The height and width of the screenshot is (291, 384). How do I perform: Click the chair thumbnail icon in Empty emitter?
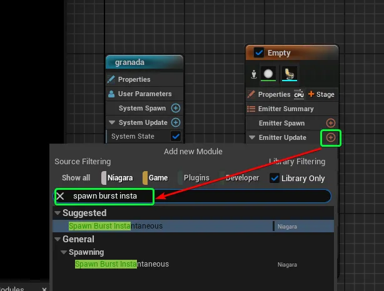tap(289, 74)
